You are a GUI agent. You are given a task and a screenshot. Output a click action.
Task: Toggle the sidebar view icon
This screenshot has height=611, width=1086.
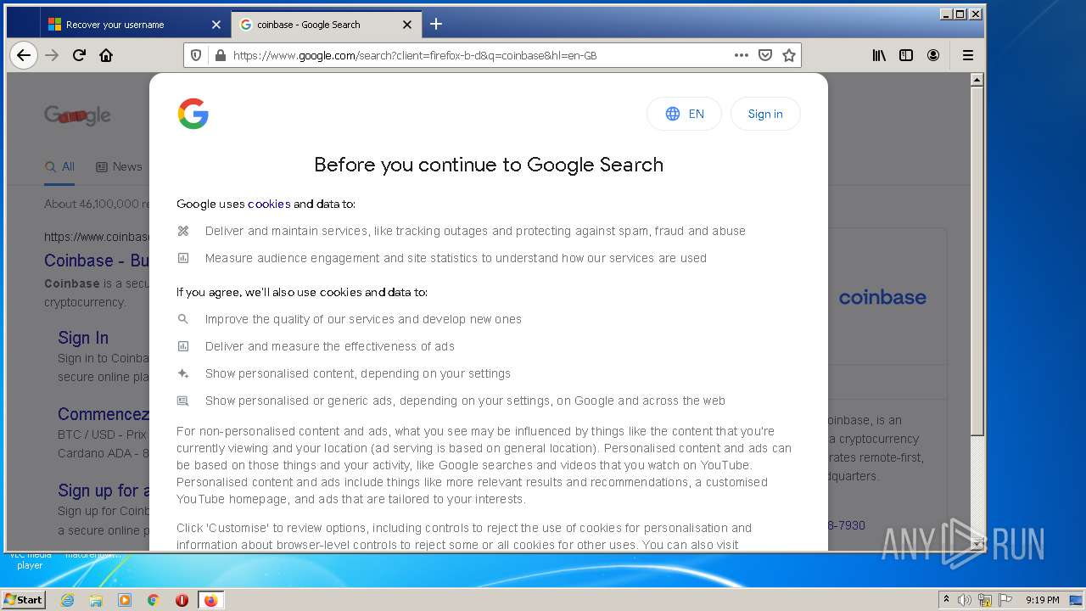click(x=906, y=55)
